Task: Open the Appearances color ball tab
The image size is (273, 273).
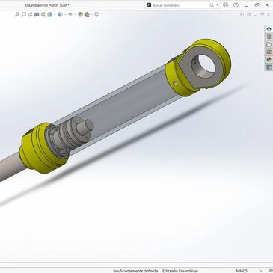Action: point(269,59)
